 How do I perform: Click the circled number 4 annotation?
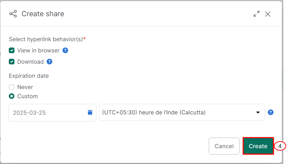(x=280, y=146)
